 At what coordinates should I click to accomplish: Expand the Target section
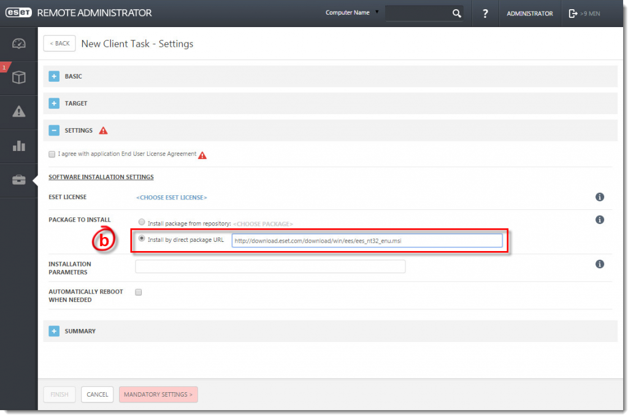[x=54, y=103]
